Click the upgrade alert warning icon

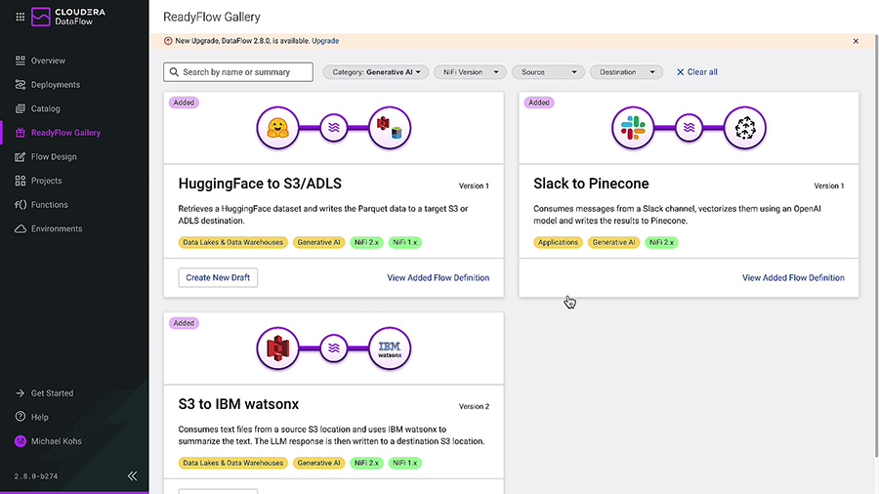click(168, 41)
